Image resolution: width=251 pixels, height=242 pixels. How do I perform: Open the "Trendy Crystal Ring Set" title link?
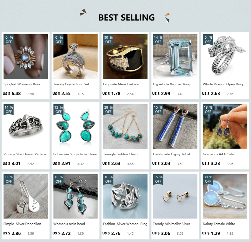71,84
